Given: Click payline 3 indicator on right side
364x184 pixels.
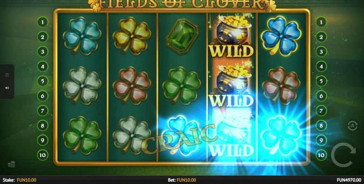Looking at the screenshot, I should 321,52.
